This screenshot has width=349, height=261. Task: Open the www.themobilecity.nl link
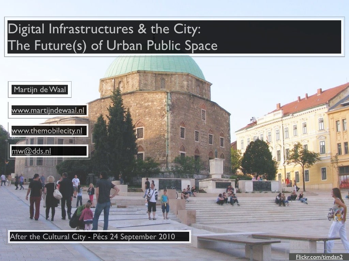47,130
